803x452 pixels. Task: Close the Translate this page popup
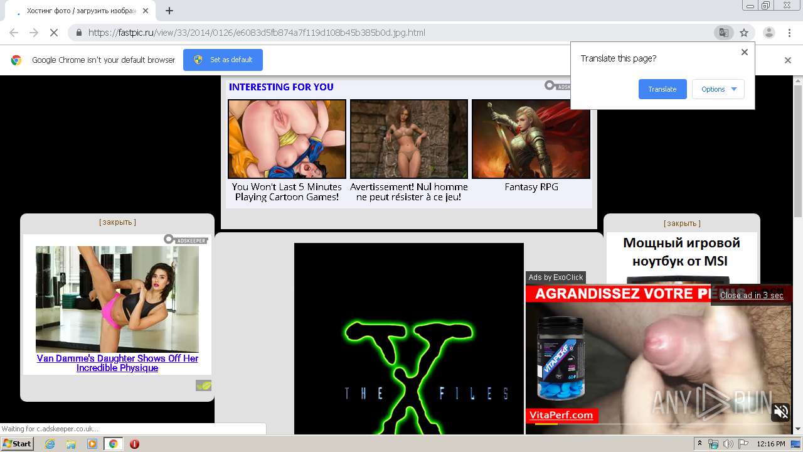click(x=745, y=52)
